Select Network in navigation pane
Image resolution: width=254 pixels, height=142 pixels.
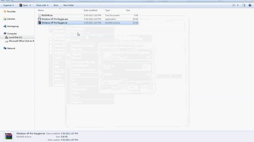pyautogui.click(x=11, y=49)
